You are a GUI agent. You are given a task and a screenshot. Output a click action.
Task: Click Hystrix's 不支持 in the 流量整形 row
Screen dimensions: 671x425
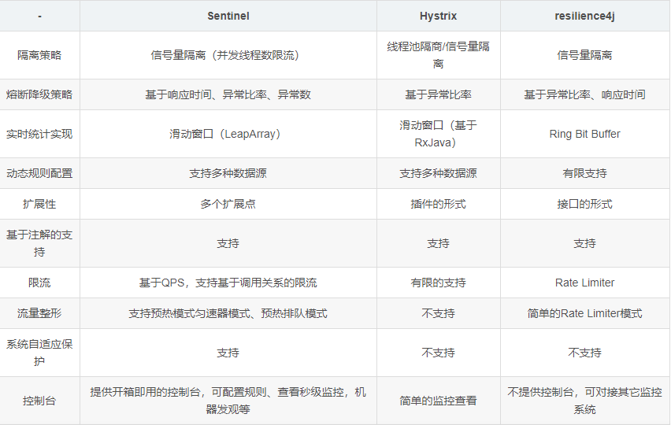click(x=438, y=313)
